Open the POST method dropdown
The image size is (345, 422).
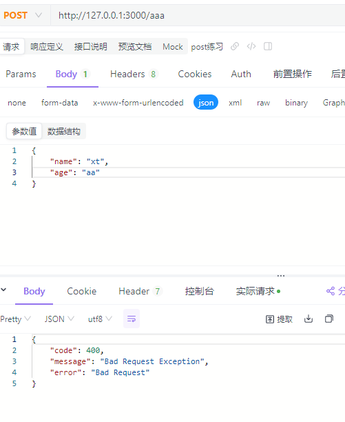coord(23,15)
